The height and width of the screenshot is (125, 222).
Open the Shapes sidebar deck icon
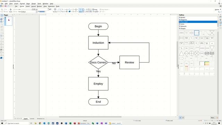(x=221, y=28)
